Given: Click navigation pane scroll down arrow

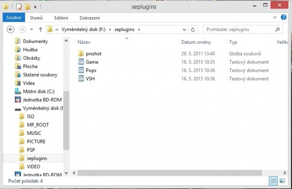Looking at the screenshot, I should point(66,173).
